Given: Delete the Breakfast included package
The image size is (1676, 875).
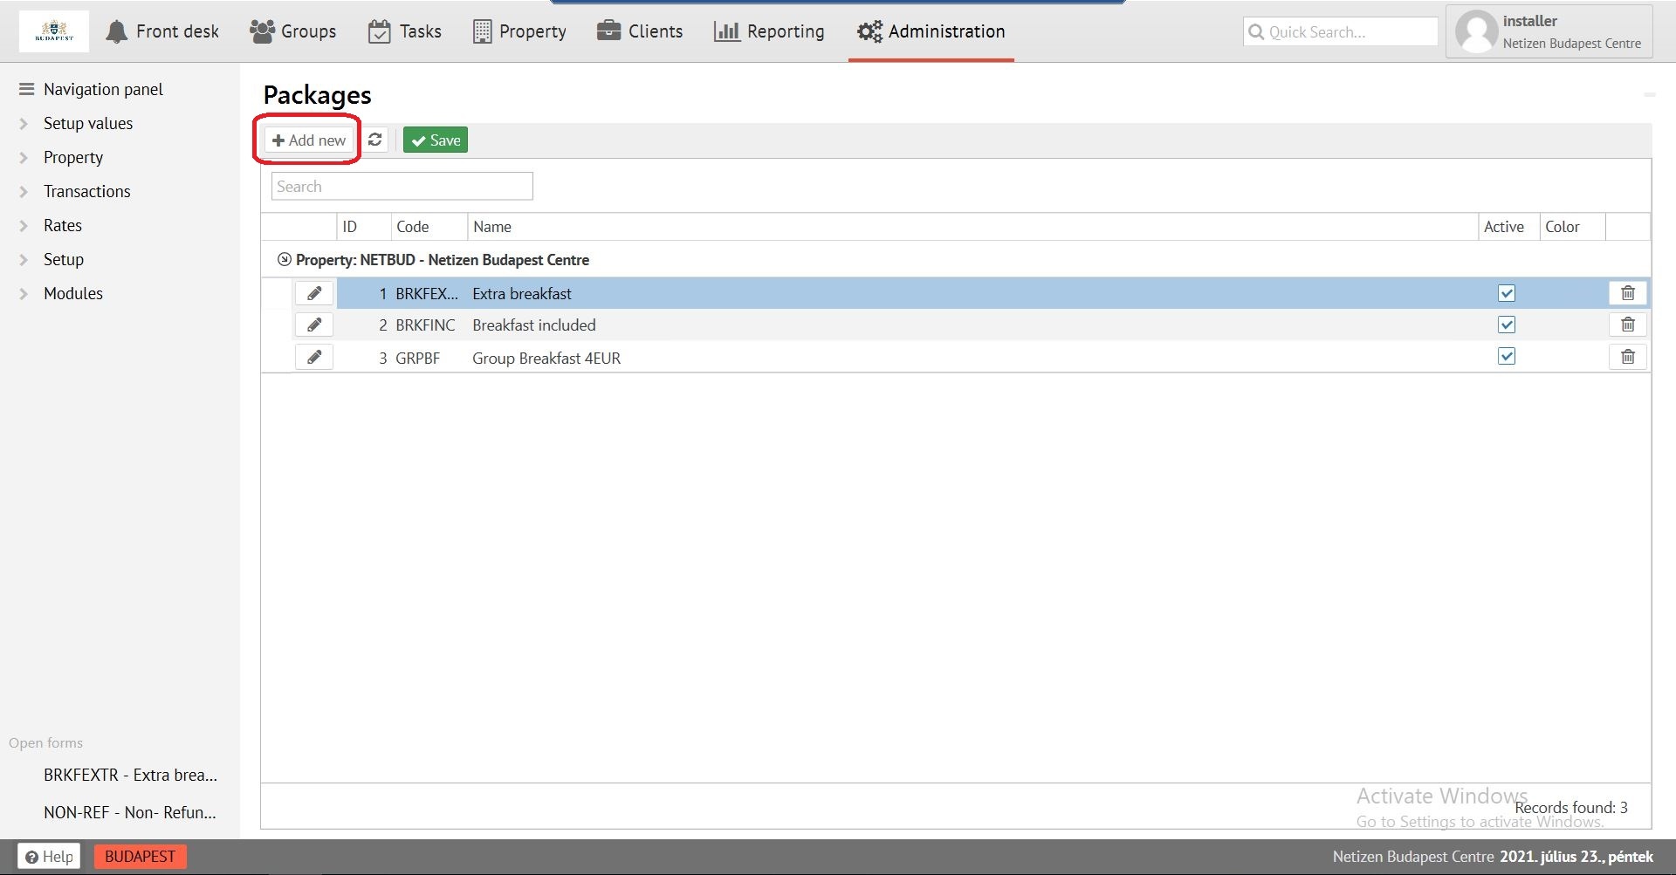Looking at the screenshot, I should tap(1628, 325).
